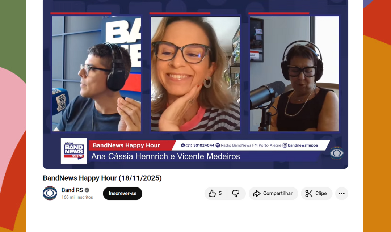The width and height of the screenshot is (391, 232).
Task: Click the verified checkmark beside Band RS
Action: click(x=87, y=190)
